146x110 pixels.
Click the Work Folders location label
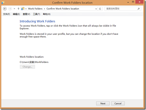(x=32, y=57)
